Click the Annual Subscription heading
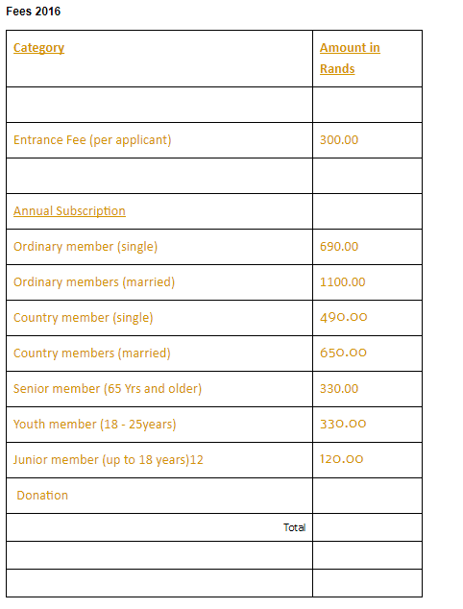463x609 pixels. [x=69, y=211]
